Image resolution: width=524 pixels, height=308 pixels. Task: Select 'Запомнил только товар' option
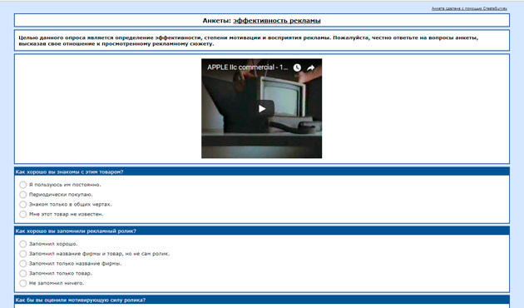22,273
